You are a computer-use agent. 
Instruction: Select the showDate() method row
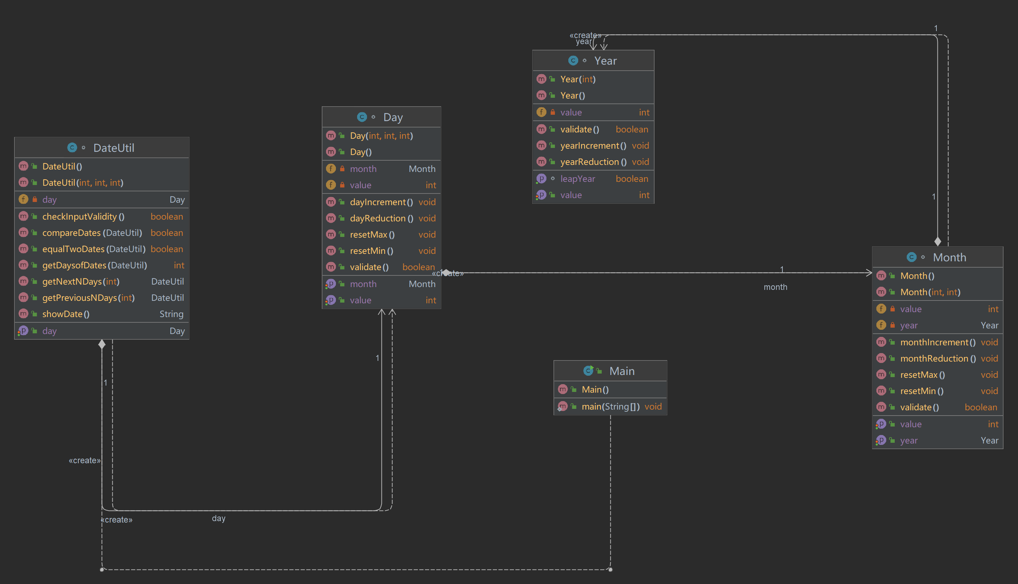click(x=66, y=314)
